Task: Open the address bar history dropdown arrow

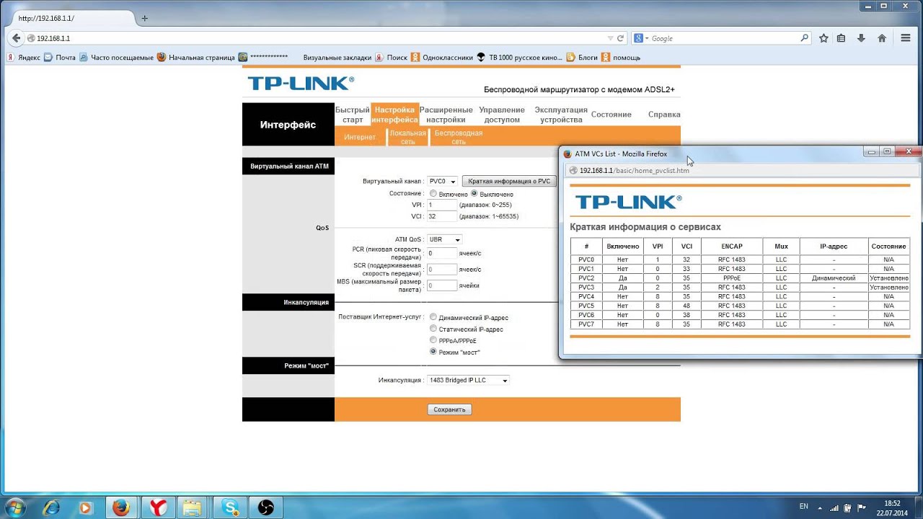Action: click(x=609, y=38)
